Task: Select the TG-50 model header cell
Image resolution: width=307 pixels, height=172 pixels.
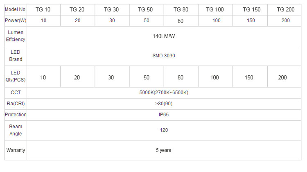Action: [147, 9]
